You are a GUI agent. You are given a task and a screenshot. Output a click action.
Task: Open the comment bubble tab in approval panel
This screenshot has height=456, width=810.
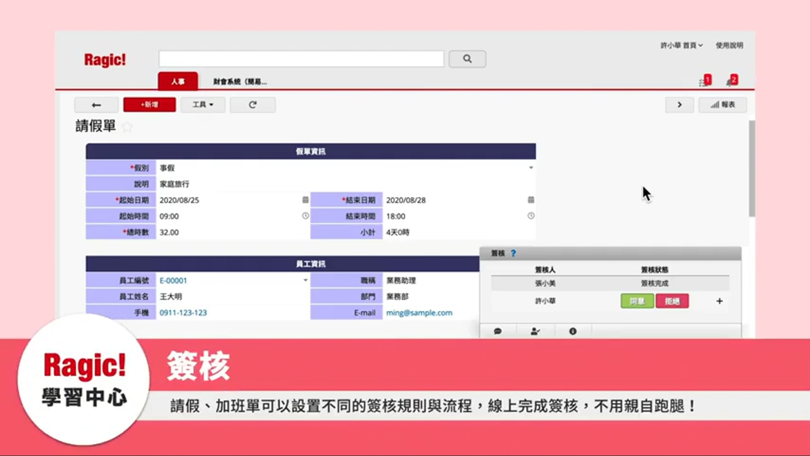pos(497,331)
